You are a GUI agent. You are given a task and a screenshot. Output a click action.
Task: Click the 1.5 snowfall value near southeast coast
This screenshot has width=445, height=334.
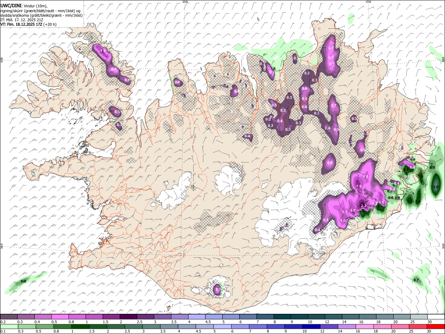tap(353, 211)
